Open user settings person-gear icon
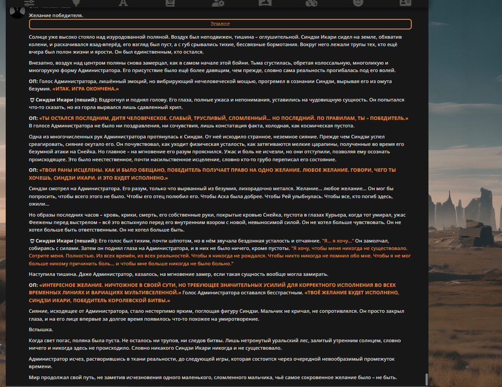Screen dimensions: 502x387 coord(218,3)
